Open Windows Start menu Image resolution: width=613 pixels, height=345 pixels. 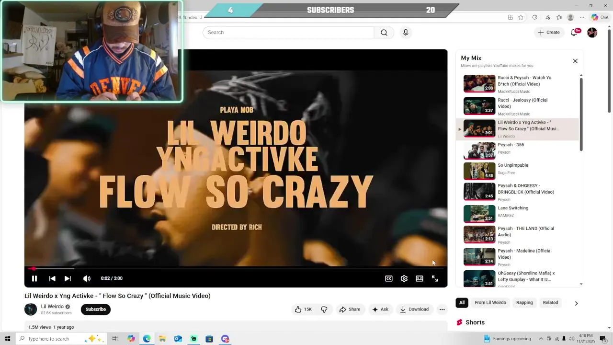click(x=8, y=339)
